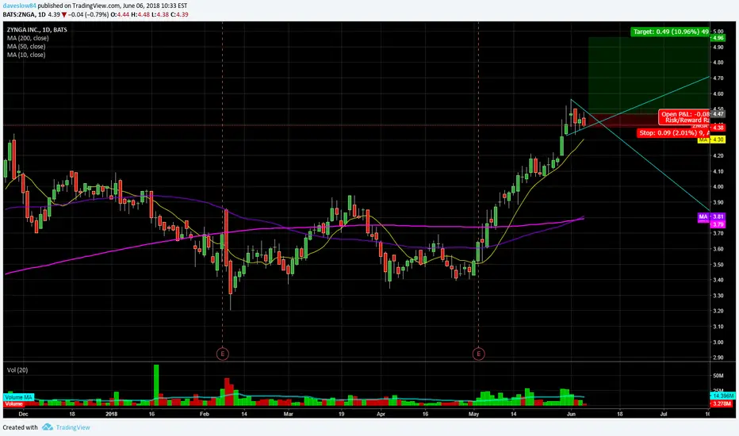Click the 'BATS:ZNGA, 1D' header symbol
Viewport: 739px width, 436px height.
(24, 14)
